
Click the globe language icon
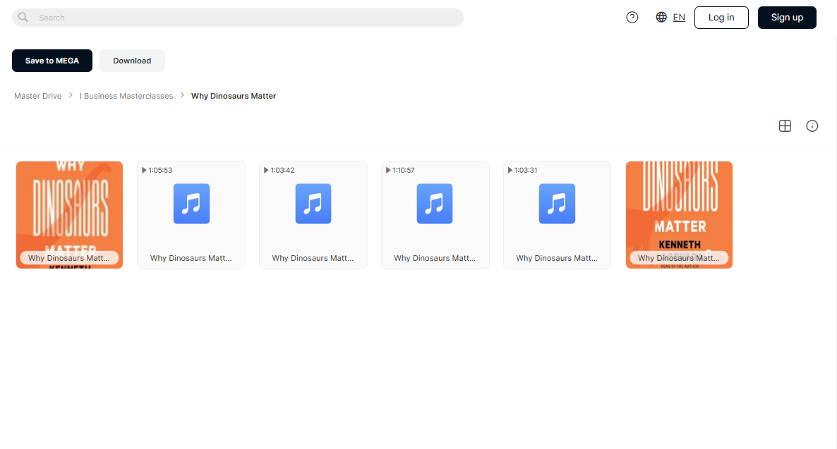(x=661, y=17)
